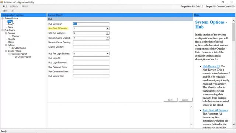
Task: Open the SSL Cert Validation dropdown
Action: (108, 33)
